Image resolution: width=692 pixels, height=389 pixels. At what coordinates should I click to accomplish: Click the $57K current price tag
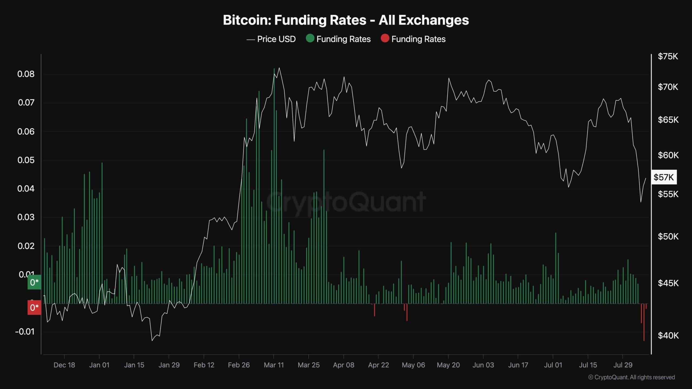pos(664,177)
